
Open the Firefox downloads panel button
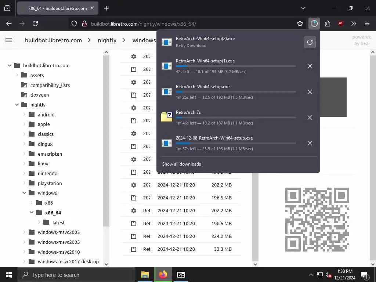(x=314, y=23)
